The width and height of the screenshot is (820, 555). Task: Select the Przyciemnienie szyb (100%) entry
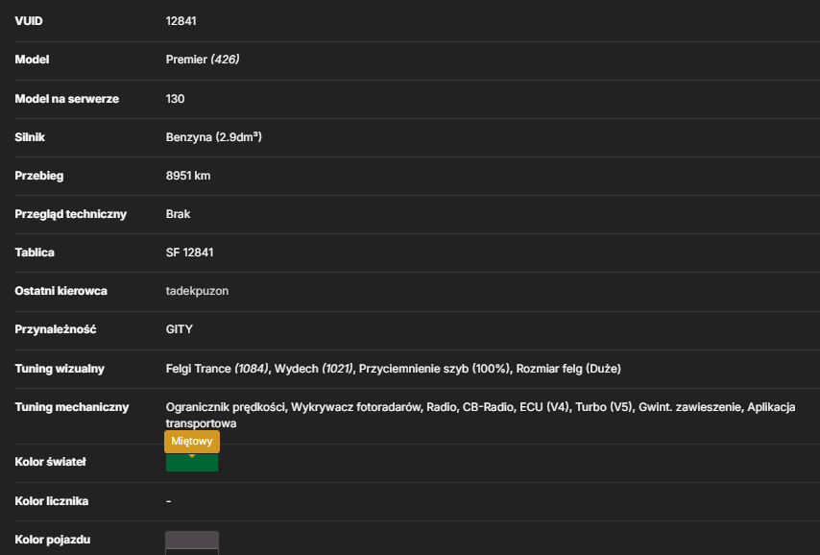[x=434, y=369]
